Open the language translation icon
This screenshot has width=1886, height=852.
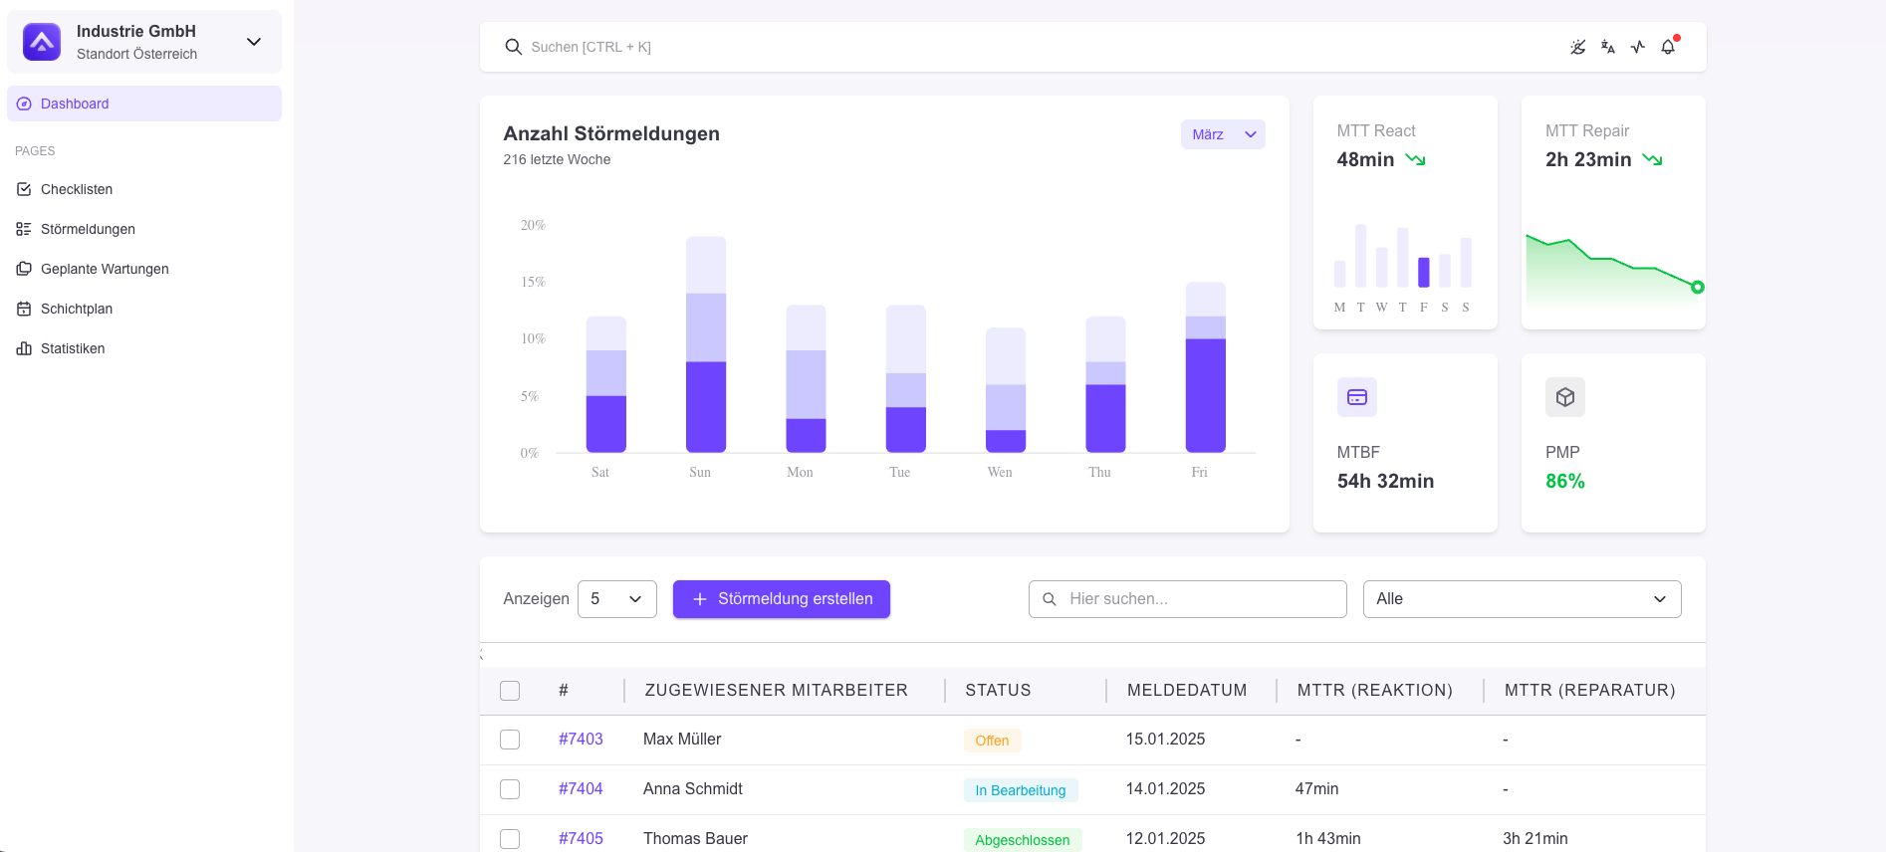point(1607,47)
